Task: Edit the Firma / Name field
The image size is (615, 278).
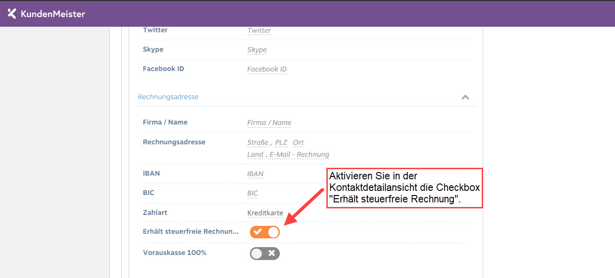Action: (x=269, y=123)
